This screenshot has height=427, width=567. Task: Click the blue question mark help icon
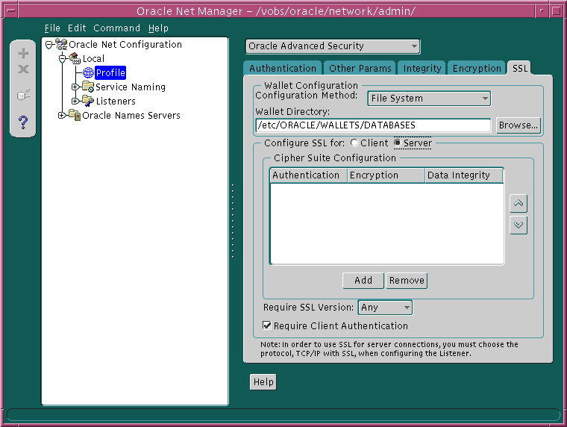tap(23, 122)
